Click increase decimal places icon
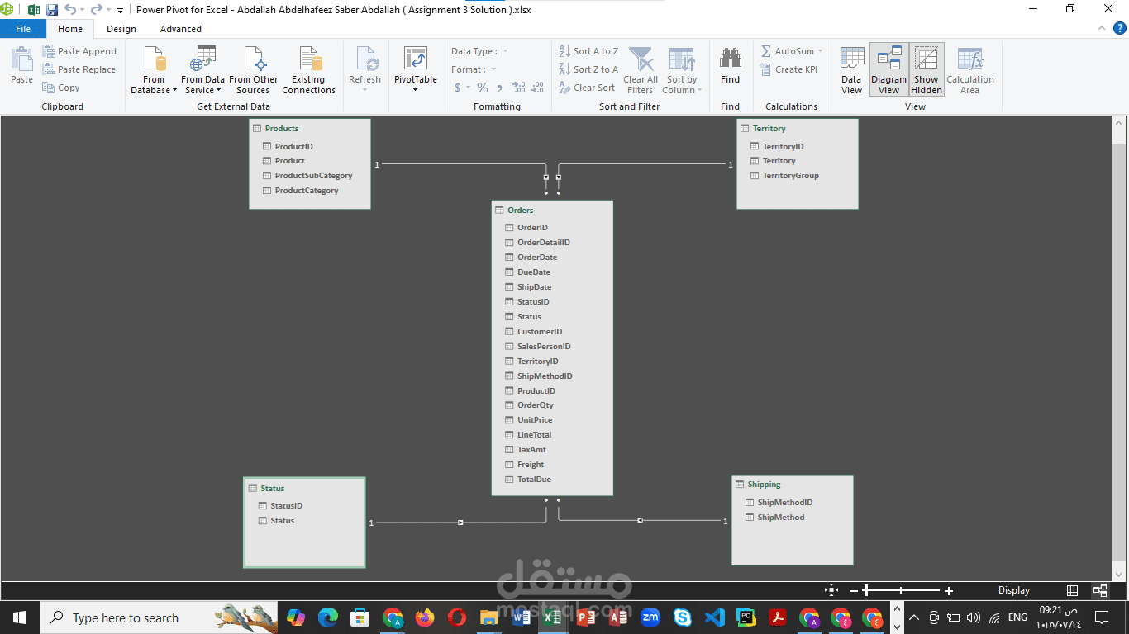This screenshot has height=634, width=1129. point(519,88)
